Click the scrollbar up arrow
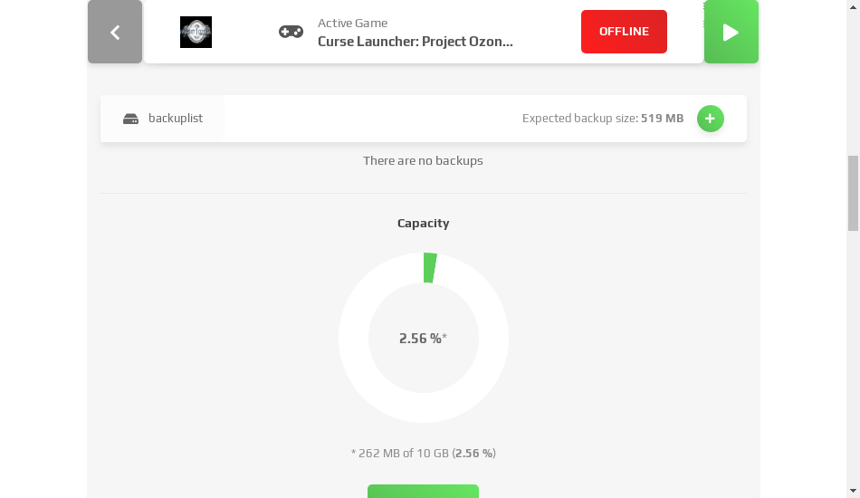Screen dimensions: 860x498 coord(853,5)
